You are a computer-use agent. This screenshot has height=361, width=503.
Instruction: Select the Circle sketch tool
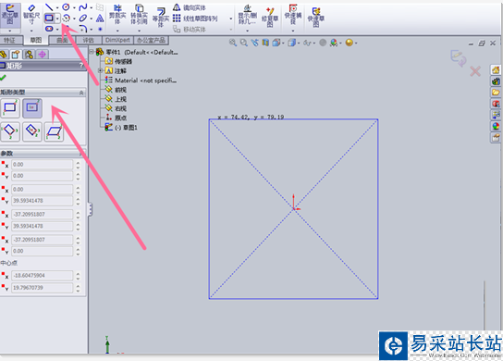click(x=66, y=7)
